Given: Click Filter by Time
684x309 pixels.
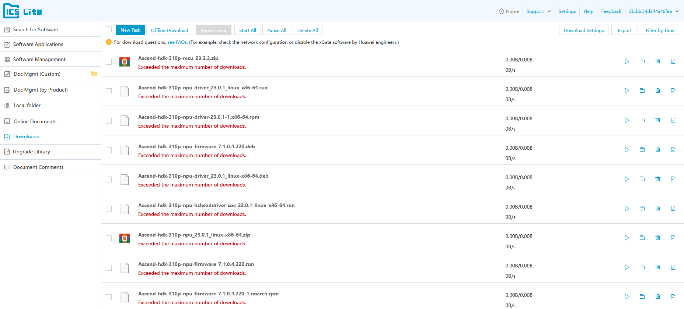Looking at the screenshot, I should point(660,30).
